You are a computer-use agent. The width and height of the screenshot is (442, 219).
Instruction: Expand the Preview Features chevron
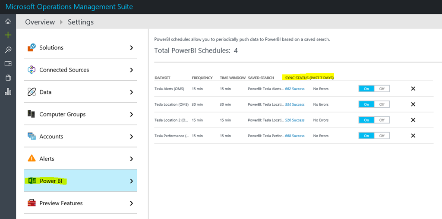tap(131, 203)
